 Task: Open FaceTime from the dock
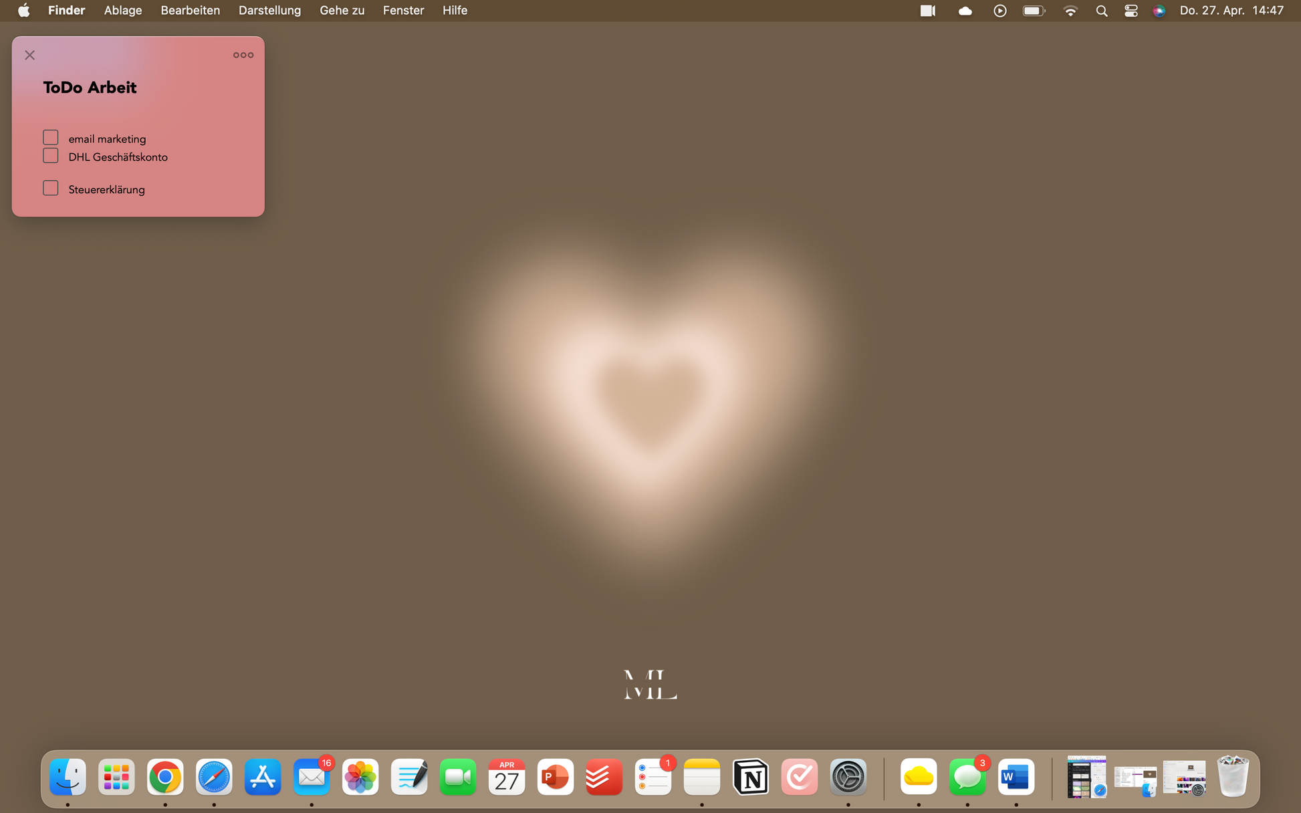[x=458, y=778]
